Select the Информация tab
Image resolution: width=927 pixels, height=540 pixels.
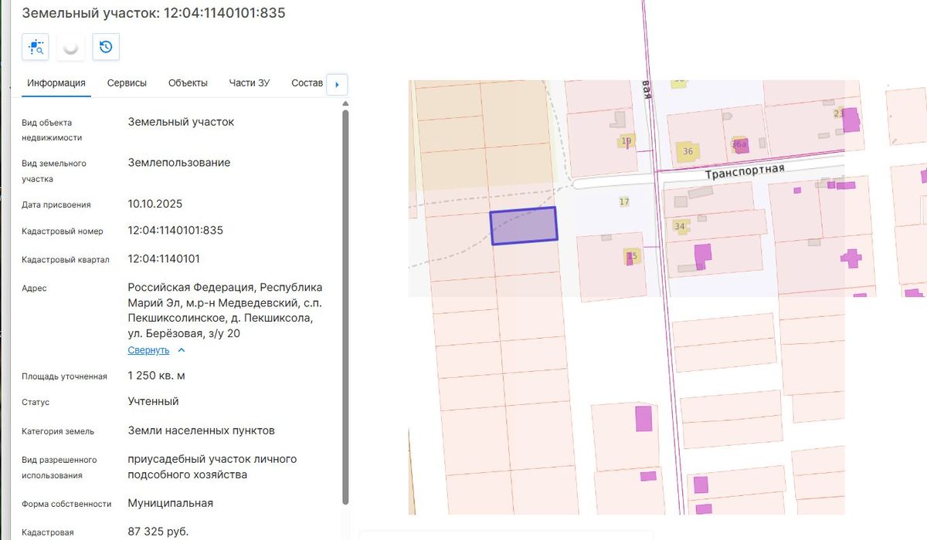coord(56,83)
